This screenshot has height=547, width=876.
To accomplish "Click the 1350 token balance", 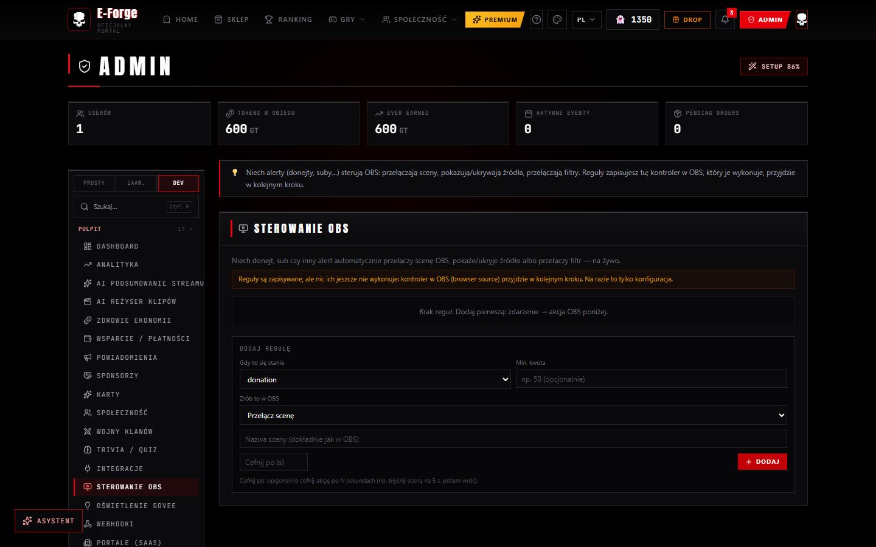I will coord(633,19).
